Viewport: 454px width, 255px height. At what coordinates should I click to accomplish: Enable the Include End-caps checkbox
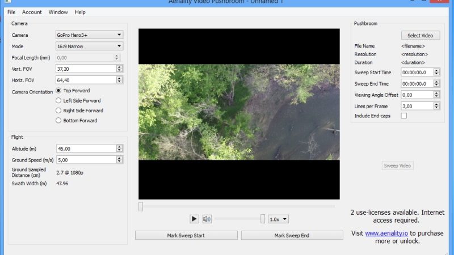(403, 116)
